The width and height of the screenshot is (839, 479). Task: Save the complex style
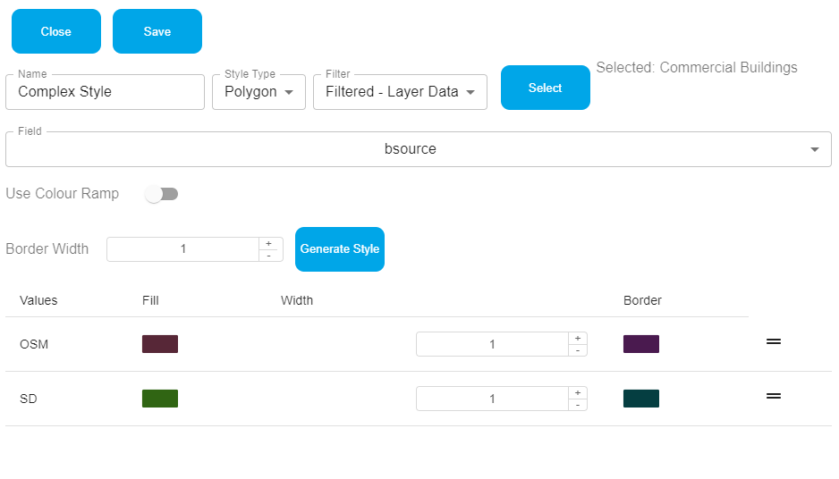pos(157,31)
